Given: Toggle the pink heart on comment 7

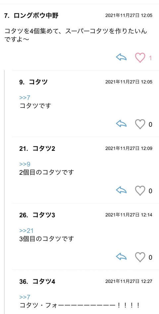Looking at the screenshot, I should coord(140,58).
